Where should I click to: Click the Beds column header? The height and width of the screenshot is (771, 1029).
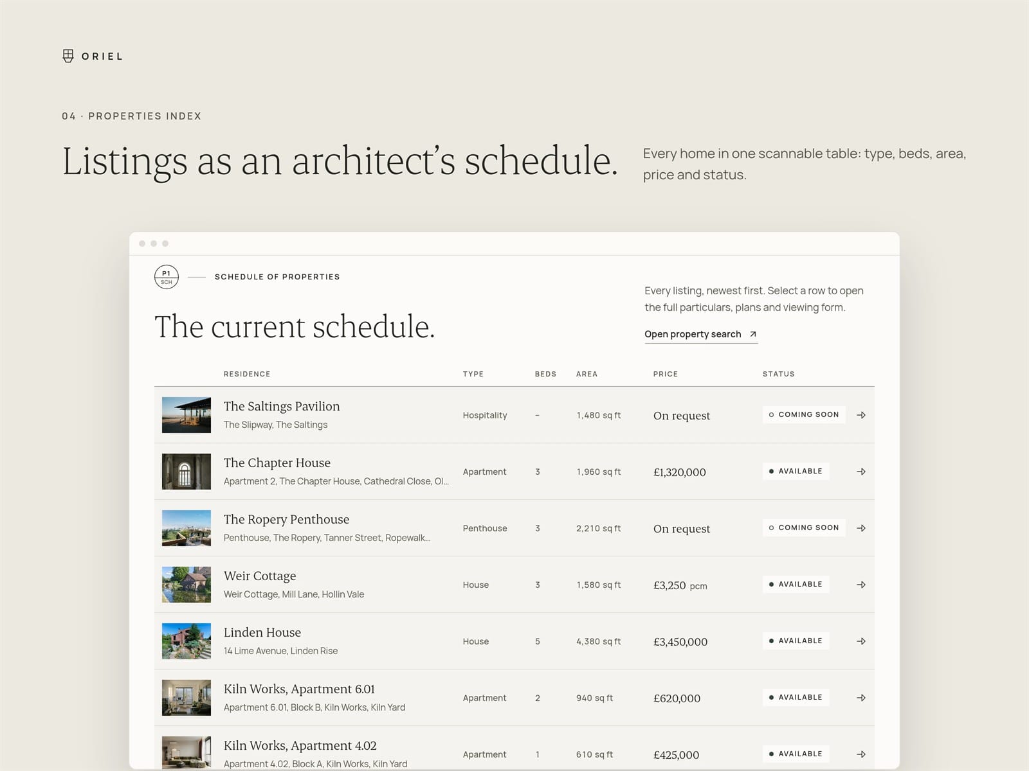click(546, 374)
